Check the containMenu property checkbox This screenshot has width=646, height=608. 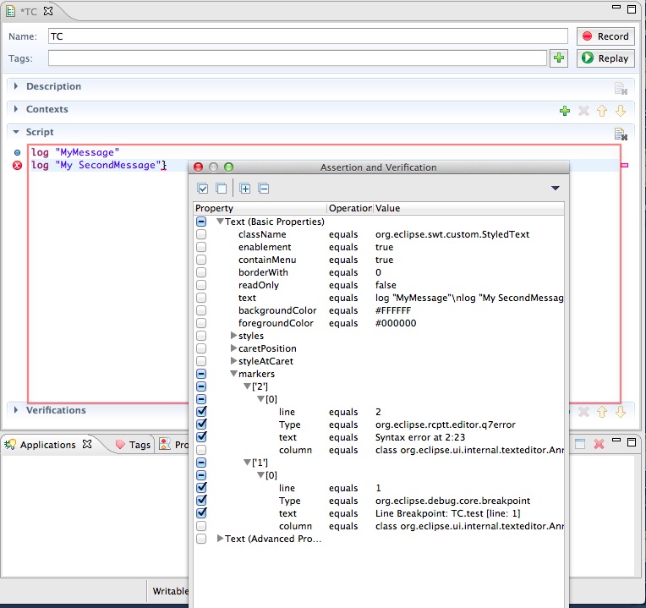tap(201, 260)
